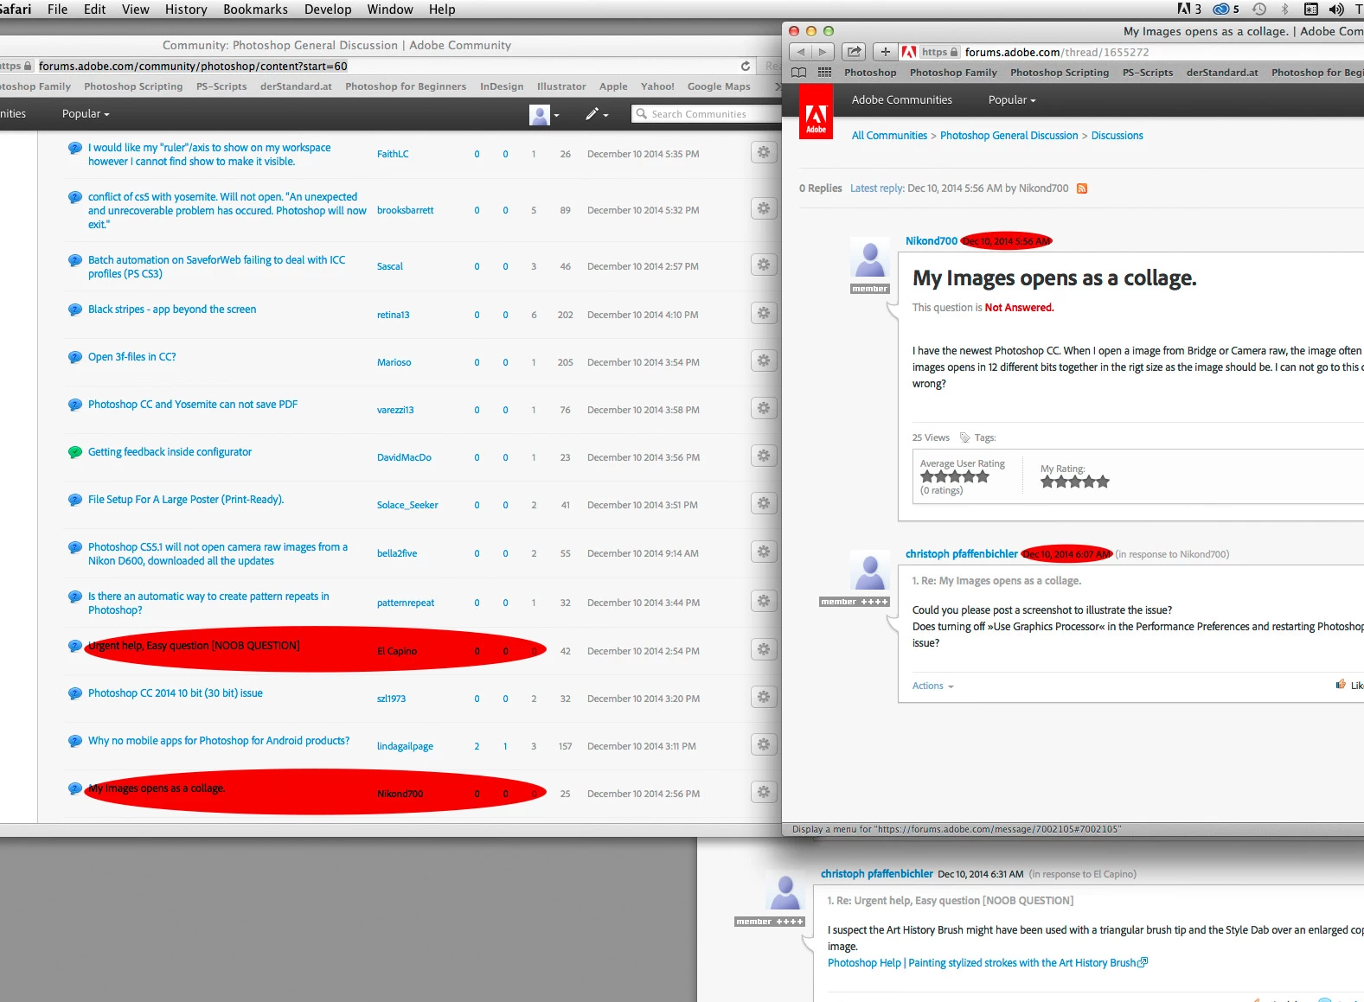Screen dimensions: 1364x1002
Task: Set My Rating stars on the post
Action: pyautogui.click(x=1074, y=482)
